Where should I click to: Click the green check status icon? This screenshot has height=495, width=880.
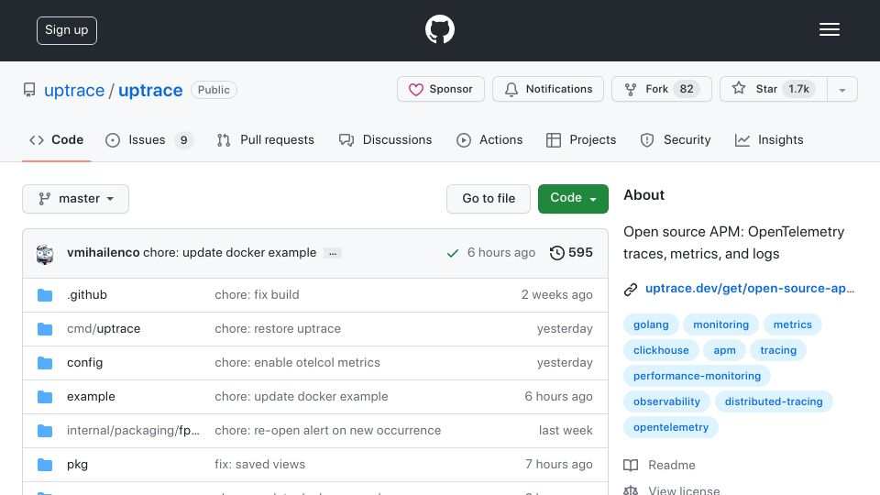coord(452,254)
